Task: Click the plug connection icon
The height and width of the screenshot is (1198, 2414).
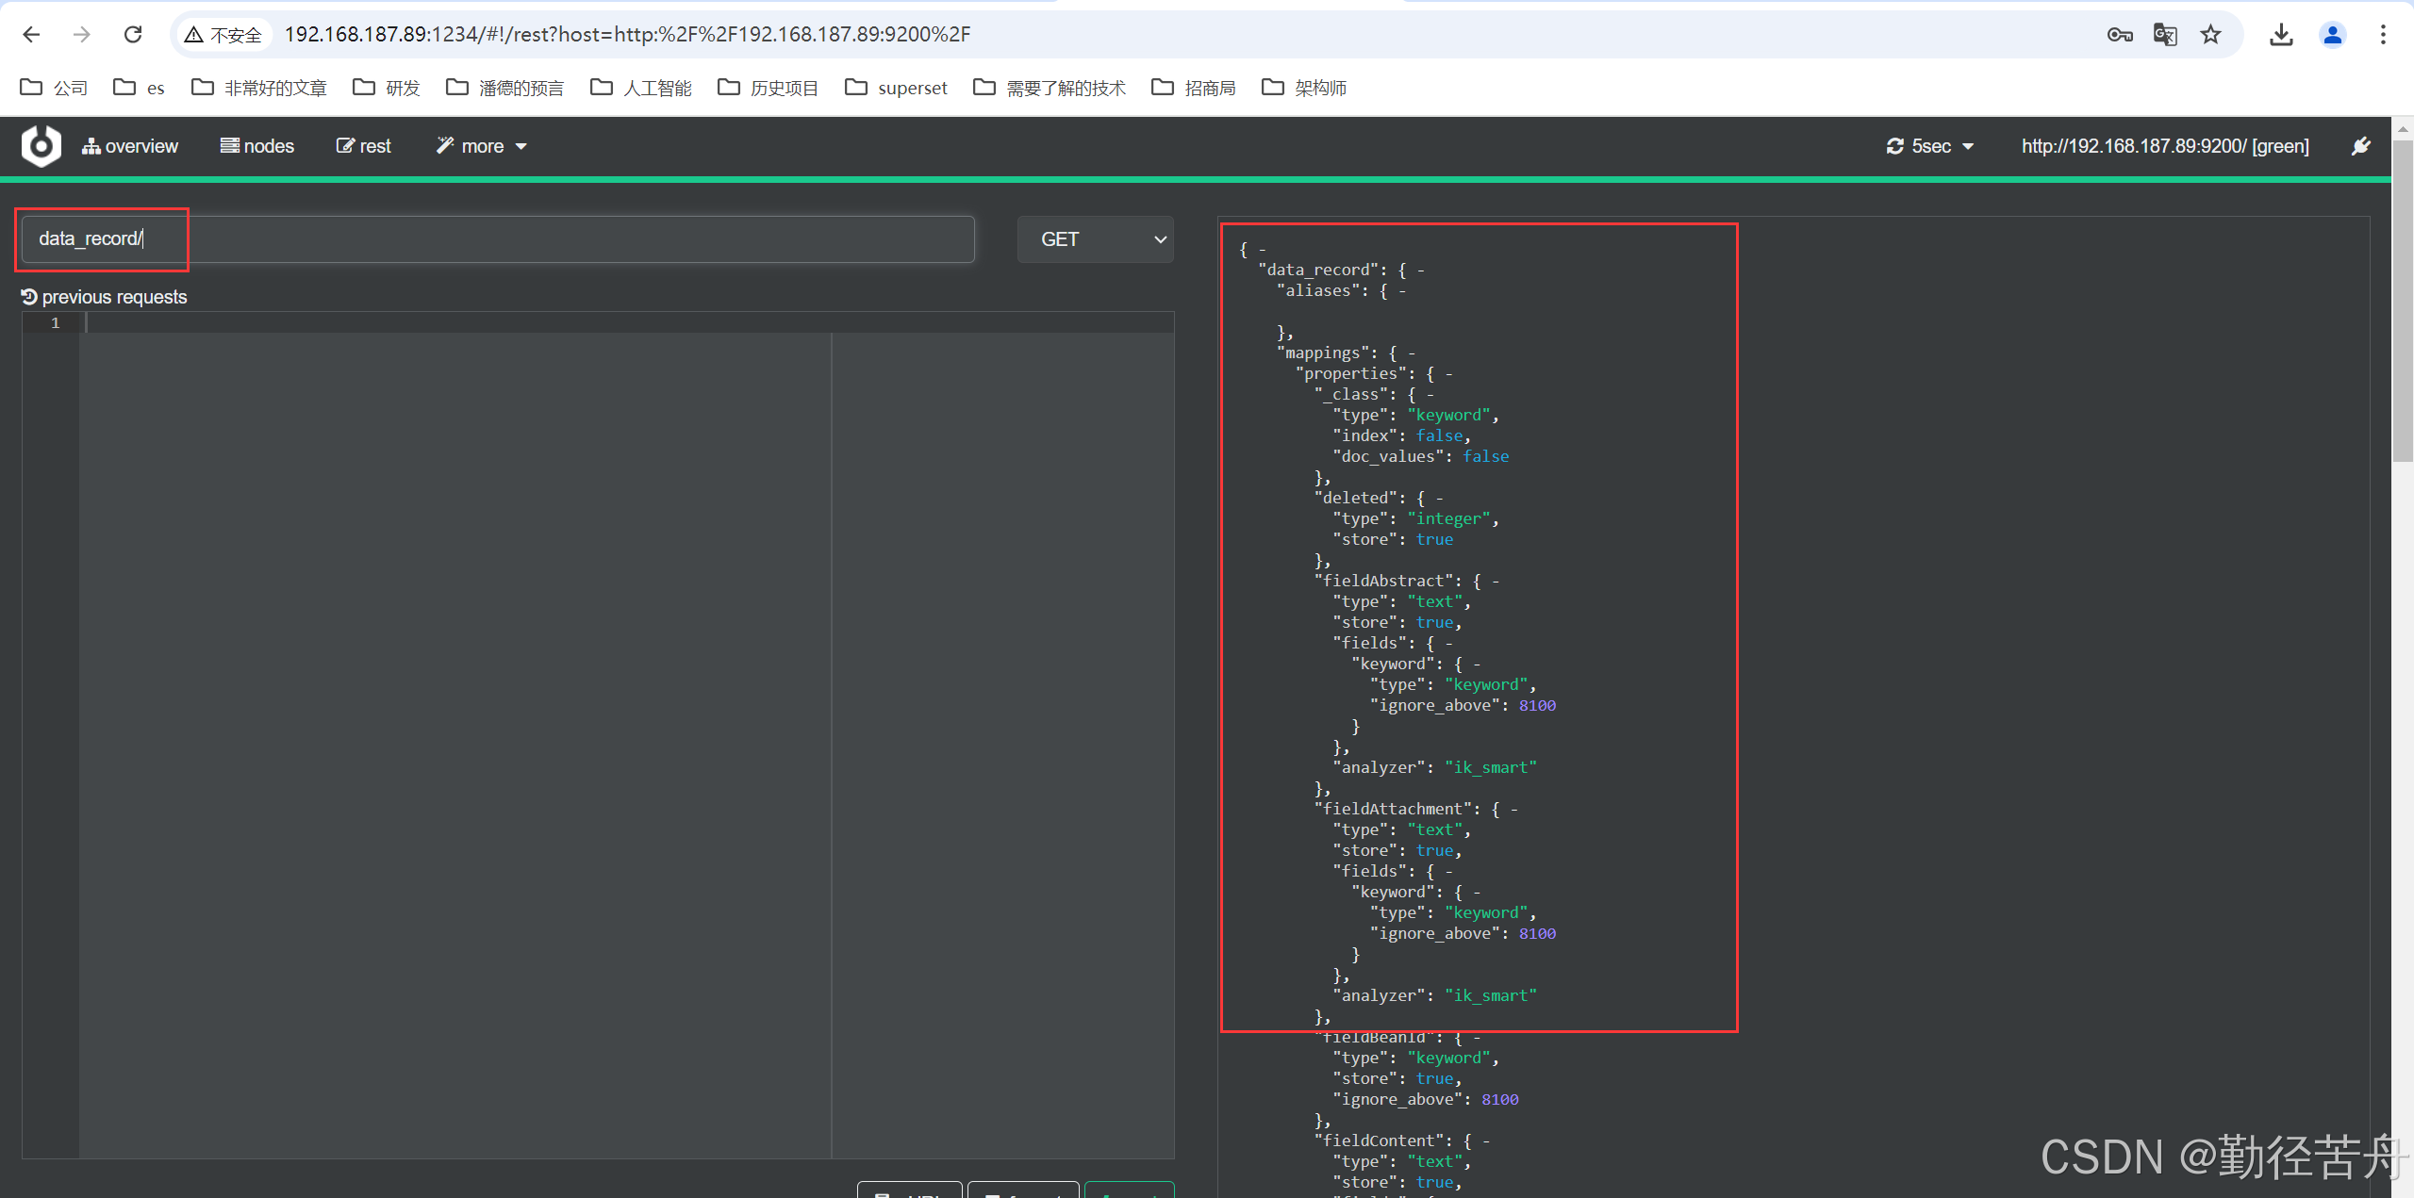Action: coord(2360,146)
